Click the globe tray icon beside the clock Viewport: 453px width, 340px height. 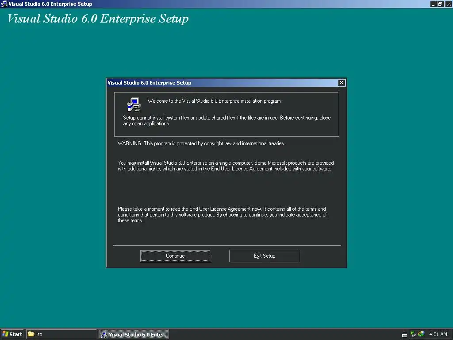tap(422, 334)
